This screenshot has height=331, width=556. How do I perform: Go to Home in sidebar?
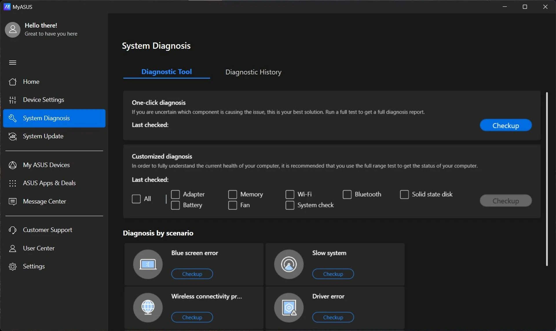[x=54, y=82]
